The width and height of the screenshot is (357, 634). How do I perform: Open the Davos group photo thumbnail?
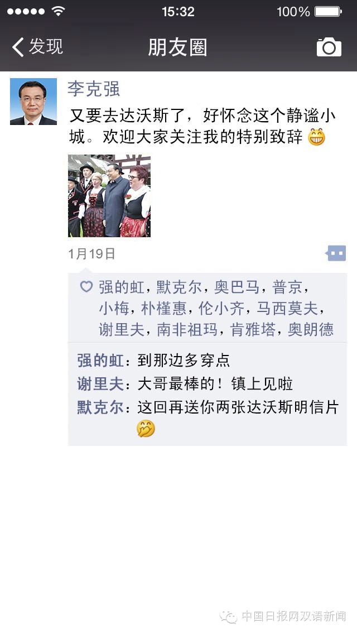click(109, 196)
